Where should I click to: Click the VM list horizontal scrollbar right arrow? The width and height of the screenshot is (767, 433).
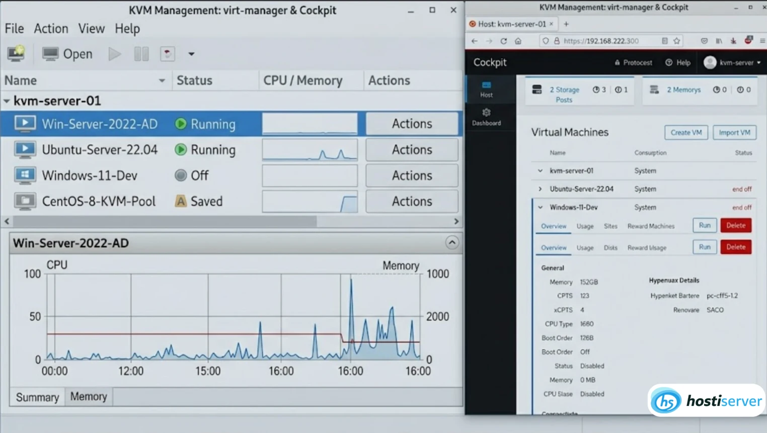(456, 221)
